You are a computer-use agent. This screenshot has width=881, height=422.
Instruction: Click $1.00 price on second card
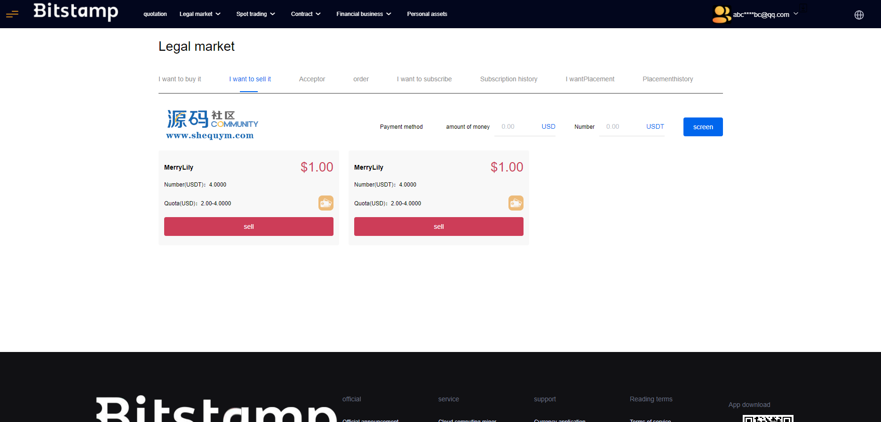507,167
